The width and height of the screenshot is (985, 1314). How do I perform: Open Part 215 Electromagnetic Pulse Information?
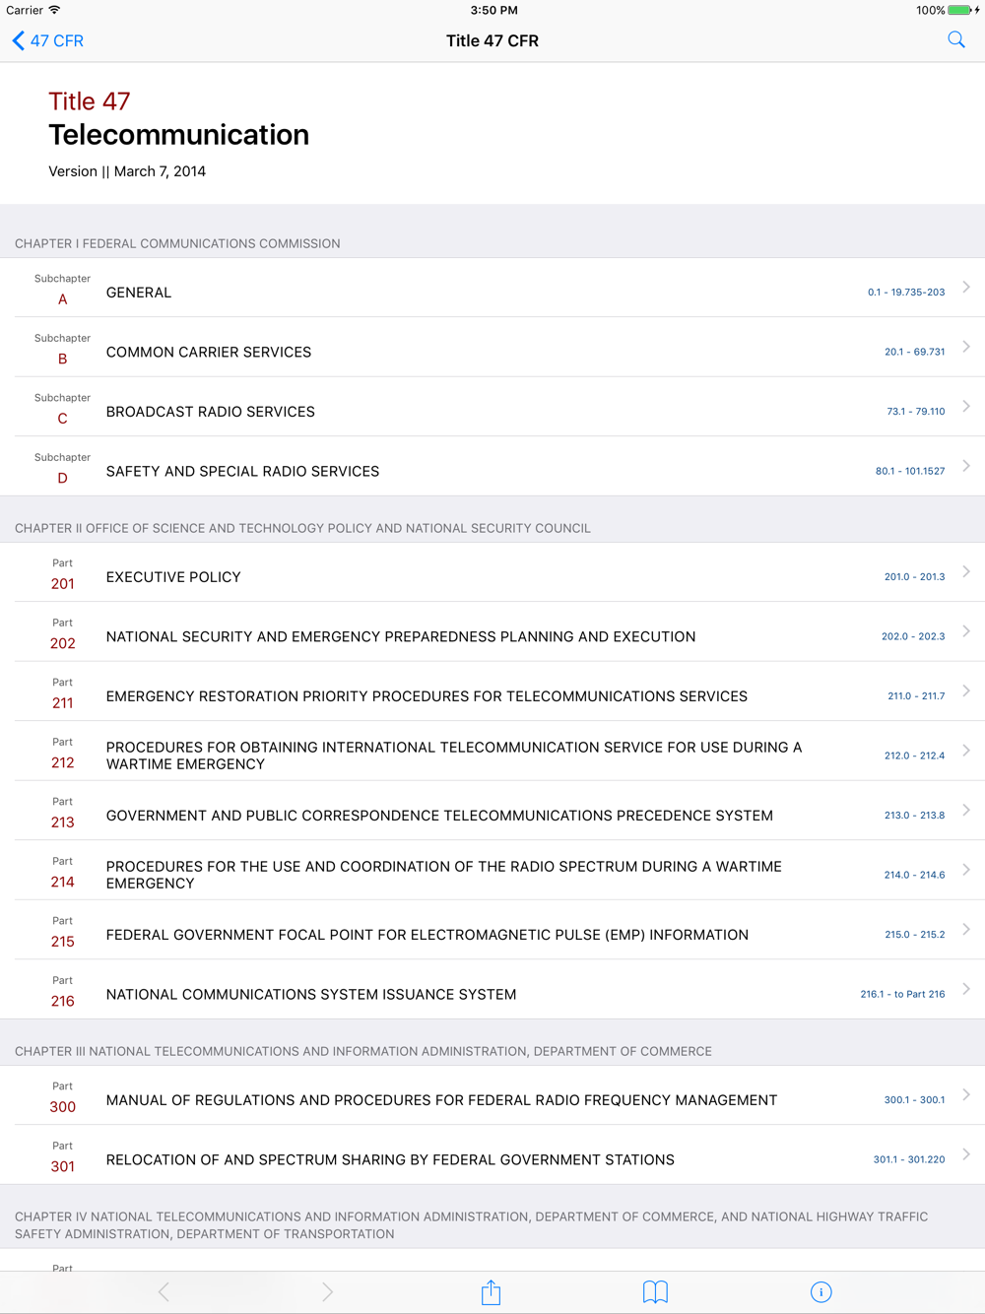pyautogui.click(x=427, y=935)
